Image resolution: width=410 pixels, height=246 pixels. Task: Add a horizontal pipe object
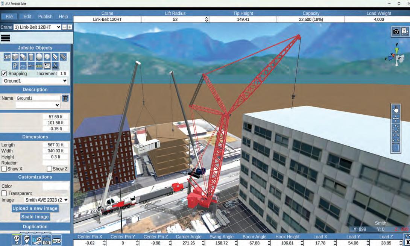click(x=23, y=57)
